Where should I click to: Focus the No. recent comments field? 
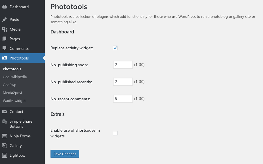(123, 99)
